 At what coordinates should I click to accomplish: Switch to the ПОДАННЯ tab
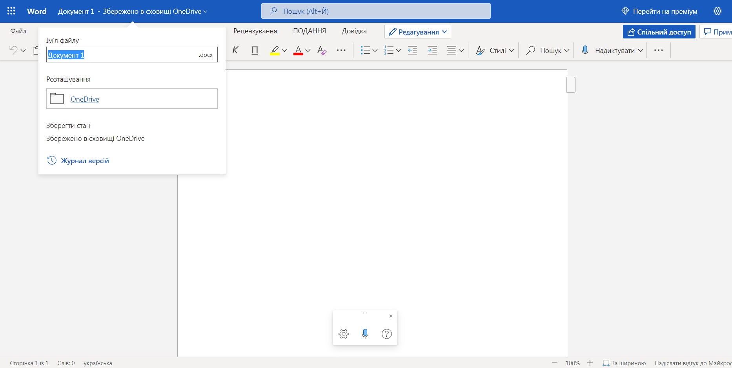click(x=310, y=31)
